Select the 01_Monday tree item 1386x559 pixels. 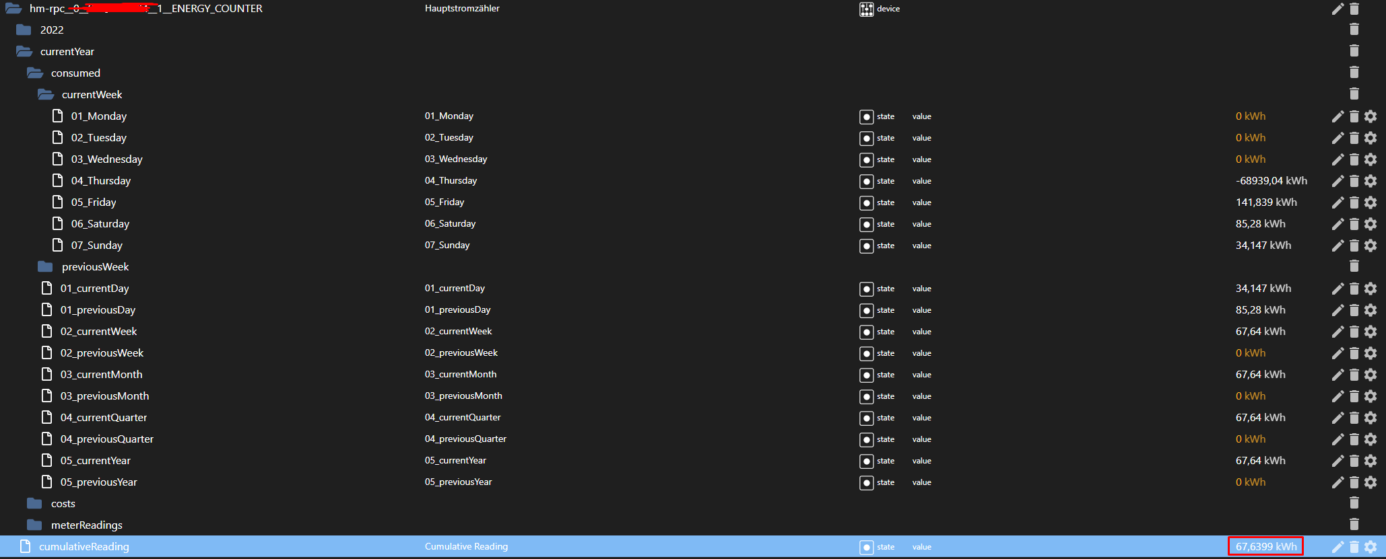[99, 116]
